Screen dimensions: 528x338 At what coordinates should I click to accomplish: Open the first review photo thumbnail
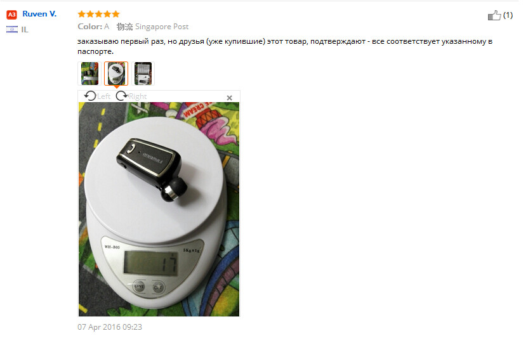click(x=91, y=74)
